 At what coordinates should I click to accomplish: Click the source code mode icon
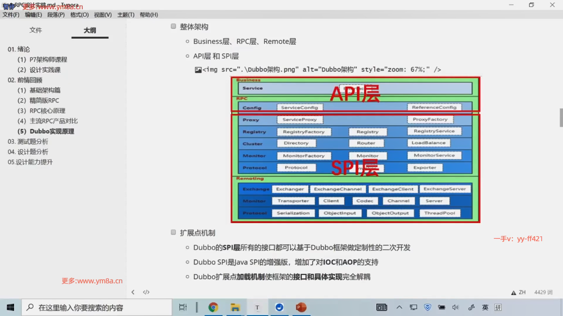coord(146,292)
